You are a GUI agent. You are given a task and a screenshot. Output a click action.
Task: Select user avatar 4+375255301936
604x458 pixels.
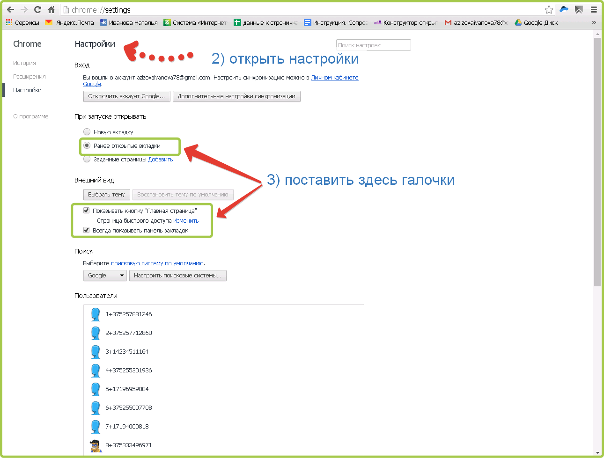[x=96, y=371]
